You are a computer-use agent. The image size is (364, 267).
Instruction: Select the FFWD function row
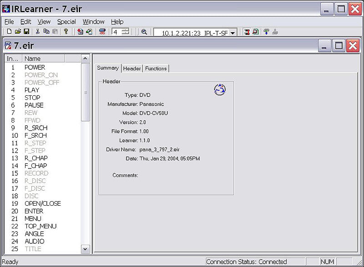43,120
